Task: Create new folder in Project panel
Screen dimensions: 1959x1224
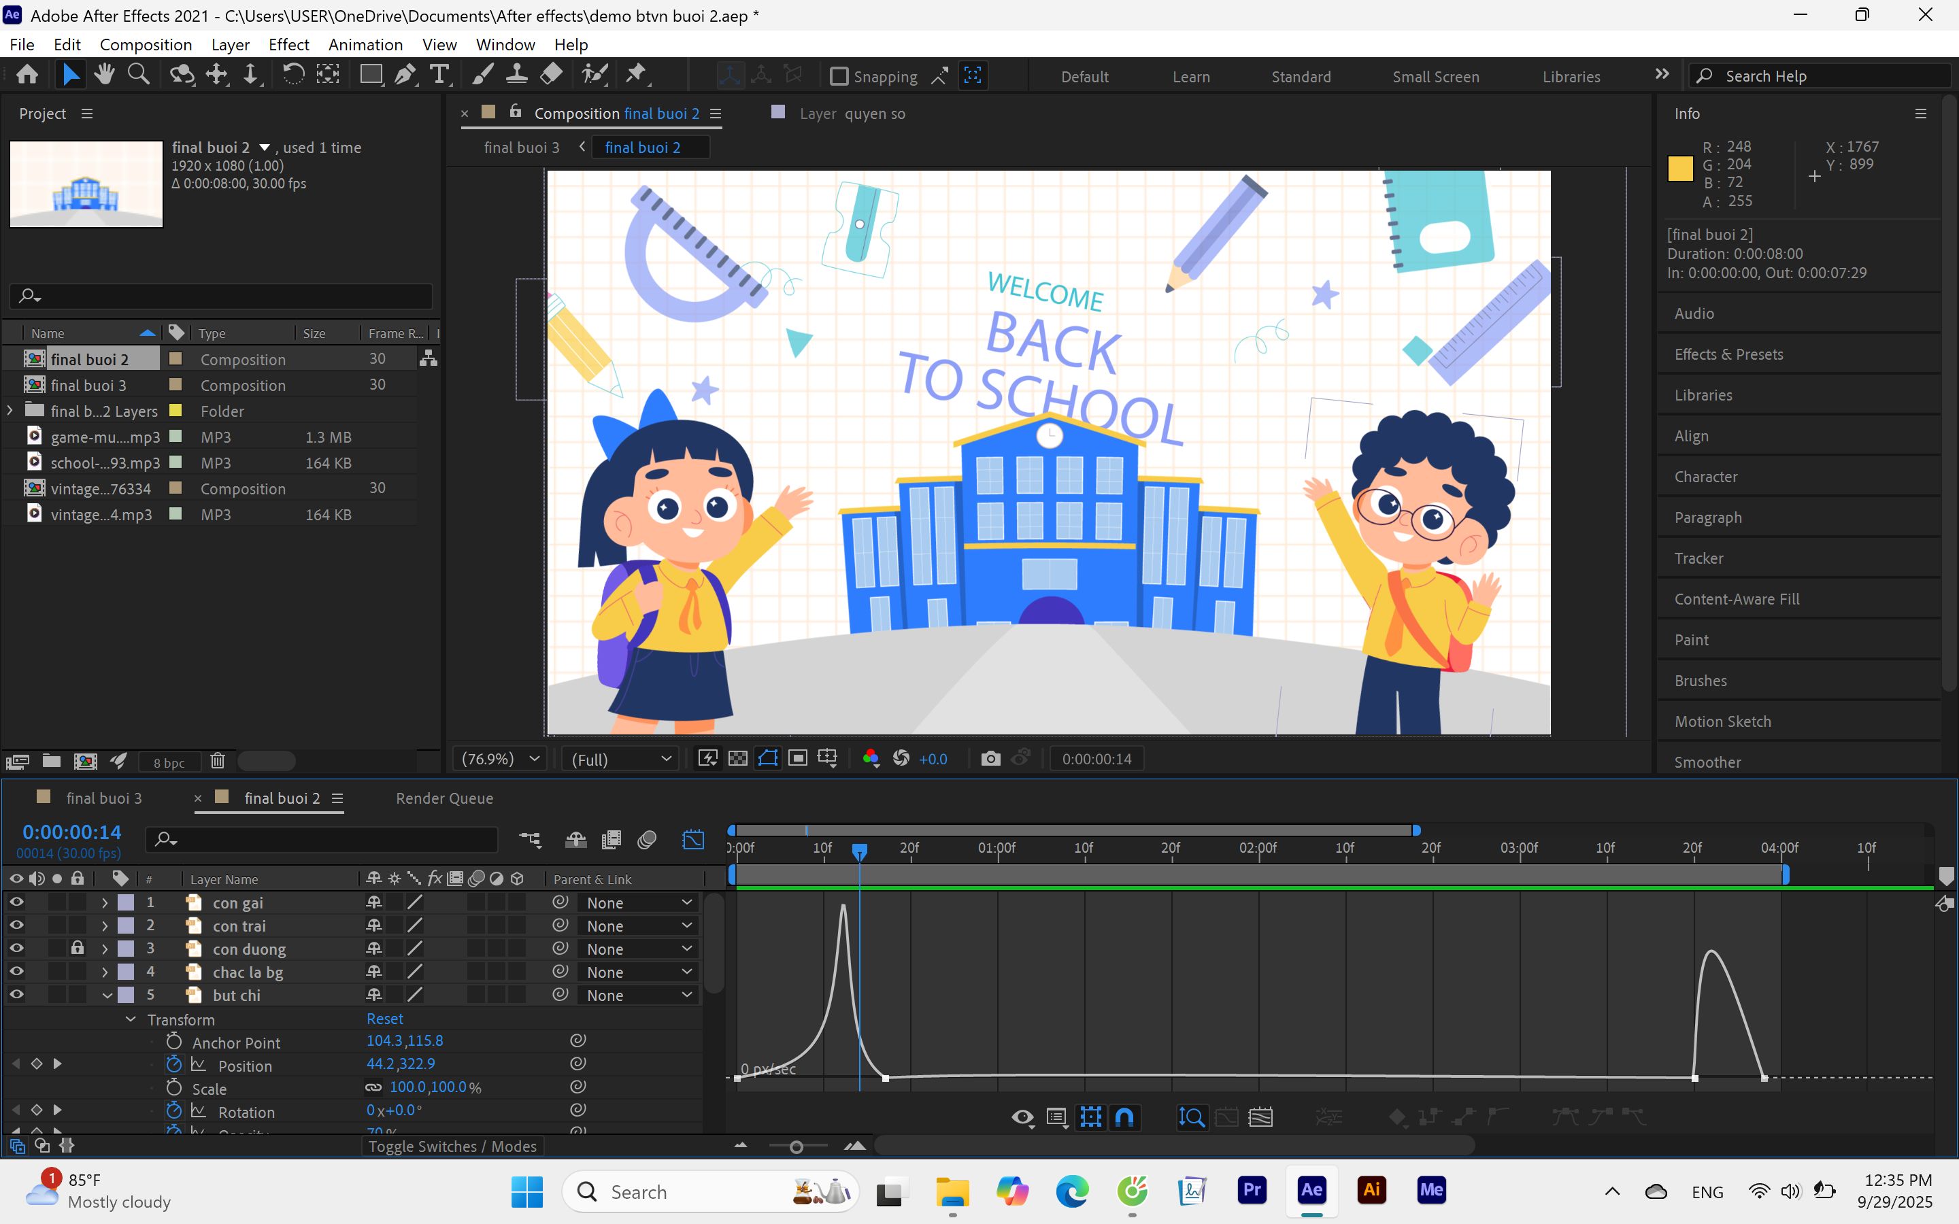Action: coord(52,761)
